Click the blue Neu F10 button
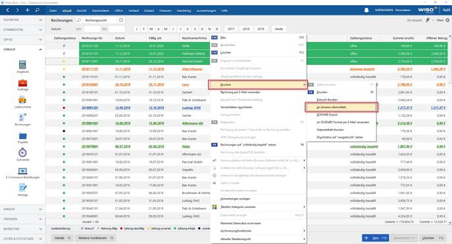Viewport: 452px width, 244px height. [375, 238]
